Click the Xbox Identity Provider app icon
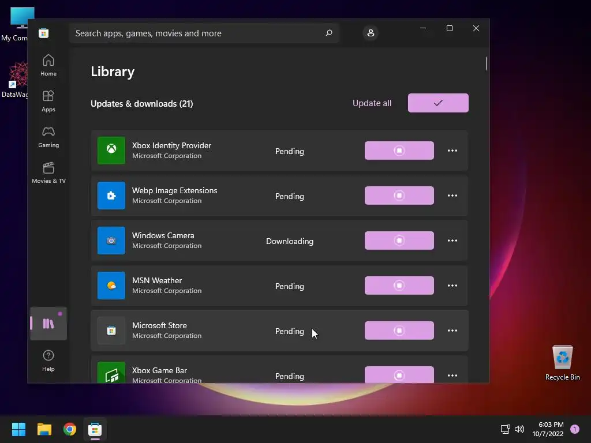591x443 pixels. (x=111, y=151)
